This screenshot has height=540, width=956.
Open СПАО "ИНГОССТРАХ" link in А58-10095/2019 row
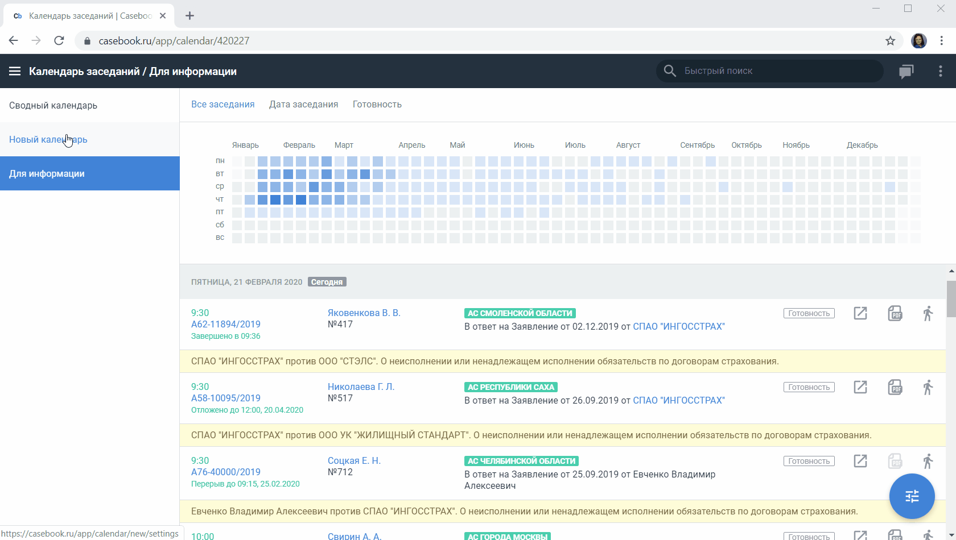tap(679, 401)
